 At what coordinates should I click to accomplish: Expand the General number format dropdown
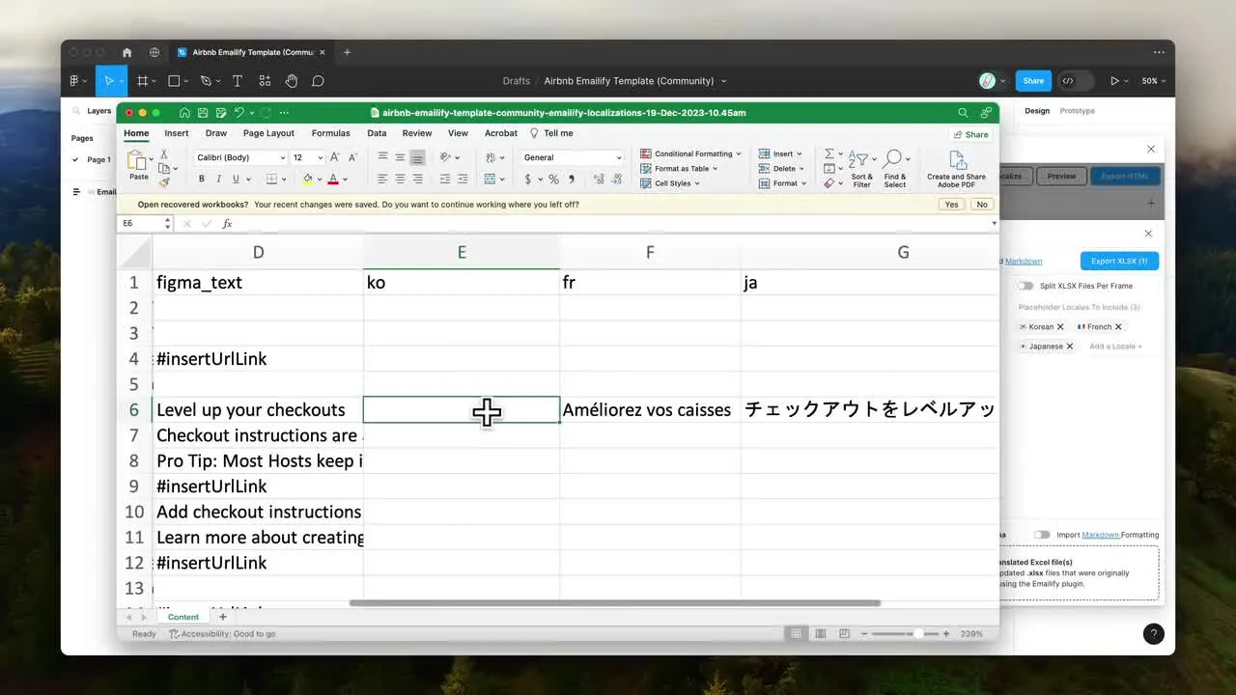tap(618, 157)
